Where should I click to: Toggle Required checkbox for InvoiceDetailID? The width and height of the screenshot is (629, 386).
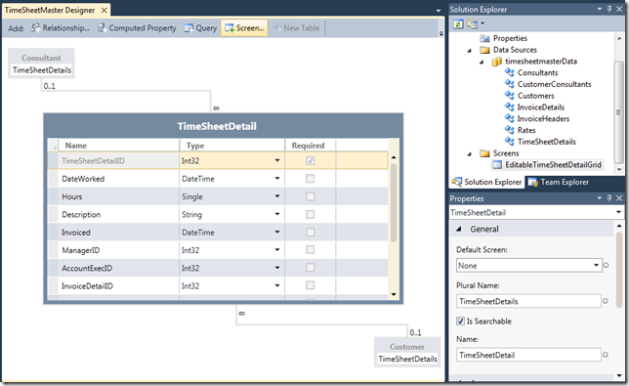(x=310, y=285)
